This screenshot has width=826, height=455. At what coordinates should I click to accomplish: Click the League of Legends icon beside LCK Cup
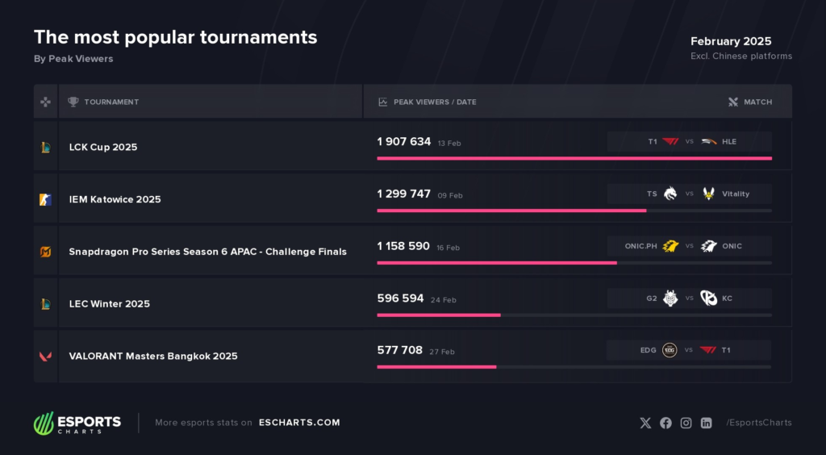pyautogui.click(x=46, y=148)
